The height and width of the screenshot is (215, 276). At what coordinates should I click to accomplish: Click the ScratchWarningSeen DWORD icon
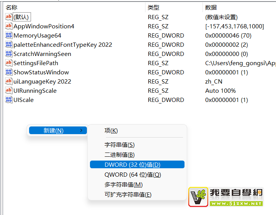tap(9, 54)
